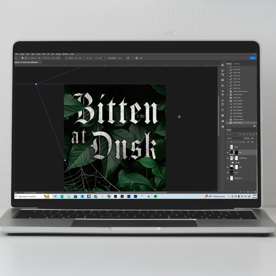276x276 pixels.
Task: Filter layers by adjustment layers icon
Action: pos(244,134)
